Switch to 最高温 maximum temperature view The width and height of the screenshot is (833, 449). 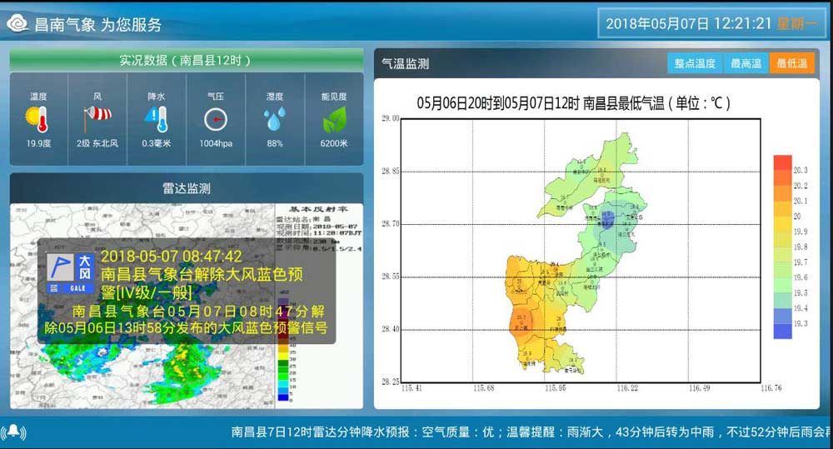[x=746, y=63]
